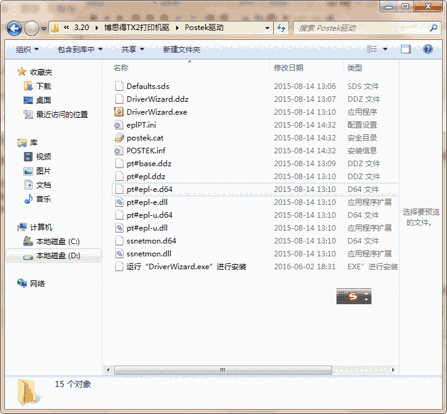
Task: Select the eplPT.ini settings file icon
Action: pyautogui.click(x=119, y=125)
